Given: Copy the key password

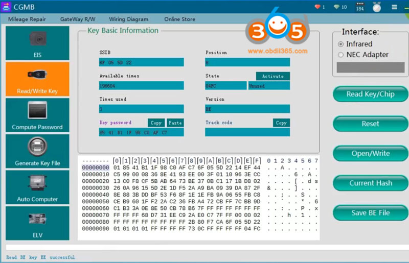Looking at the screenshot, I should pos(156,123).
